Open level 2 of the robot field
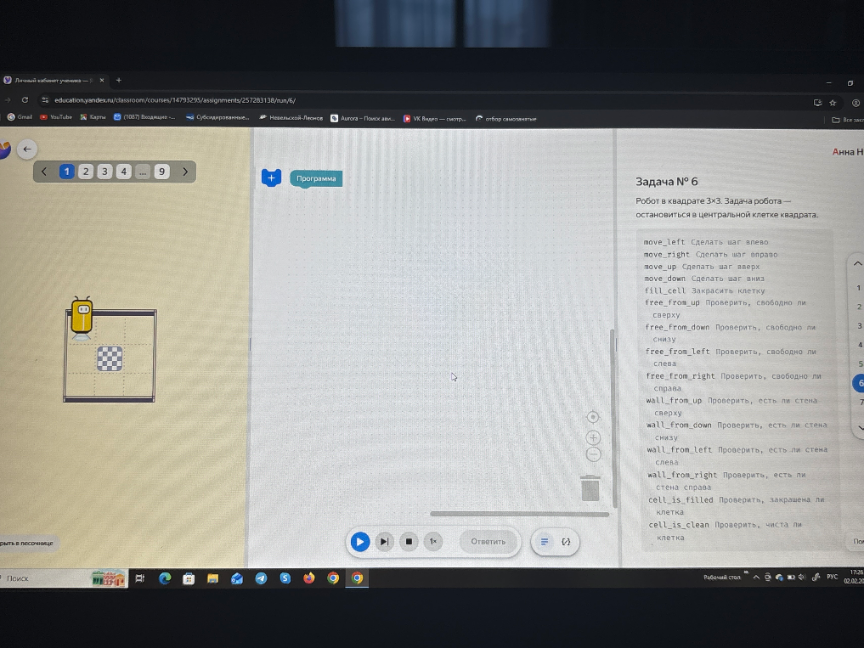Viewport: 864px width, 648px height. pyautogui.click(x=86, y=172)
